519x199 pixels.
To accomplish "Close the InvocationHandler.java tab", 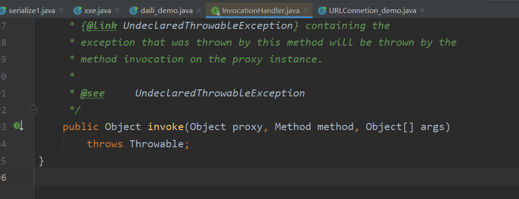I will pos(306,10).
